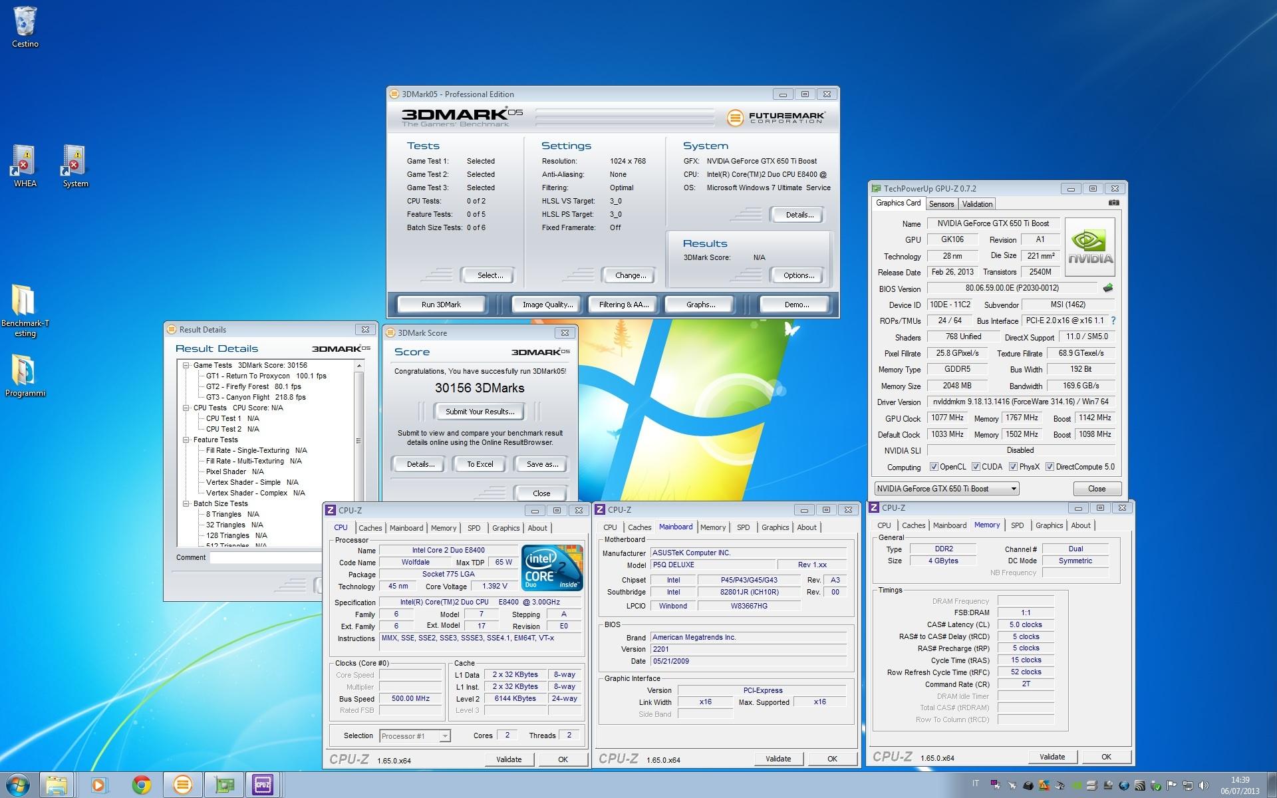1277x798 pixels.
Task: Click the GPU-Z camera screenshot icon
Action: [1114, 203]
